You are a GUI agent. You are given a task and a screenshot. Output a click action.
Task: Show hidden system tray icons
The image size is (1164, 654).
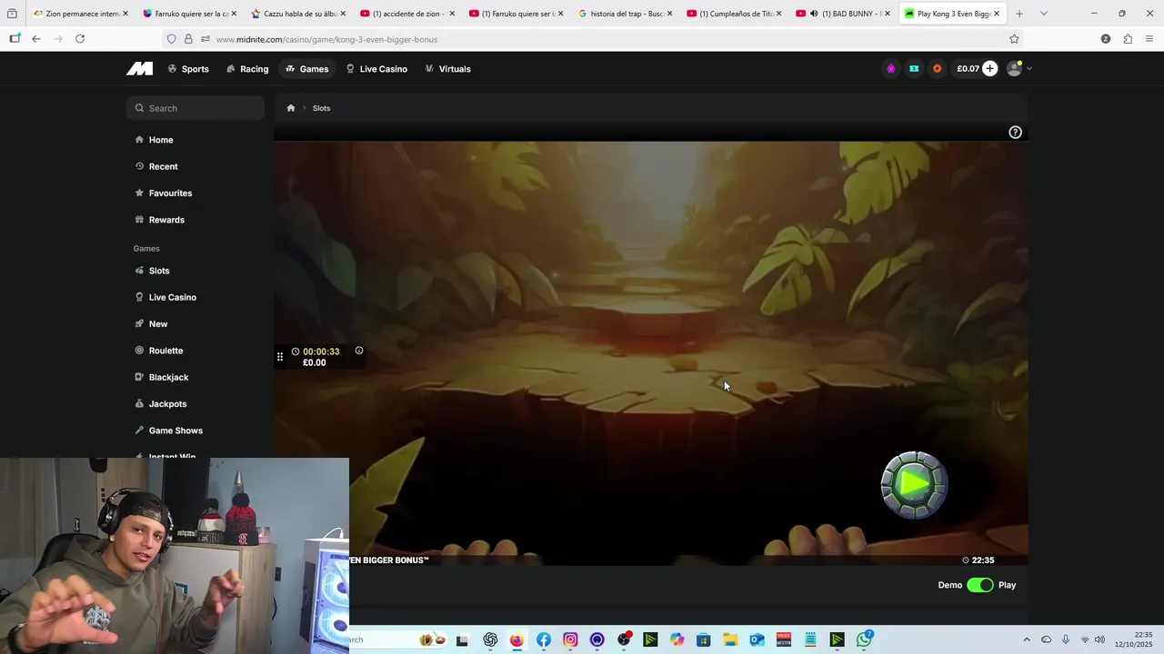(1027, 639)
